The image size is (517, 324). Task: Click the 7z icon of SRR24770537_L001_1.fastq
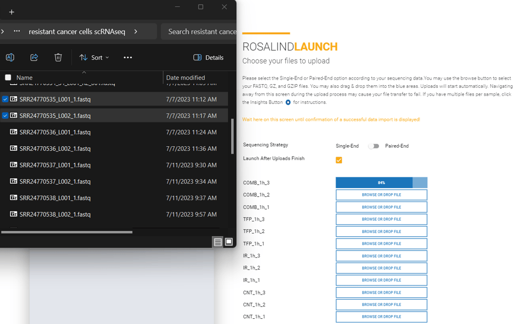[x=13, y=164]
